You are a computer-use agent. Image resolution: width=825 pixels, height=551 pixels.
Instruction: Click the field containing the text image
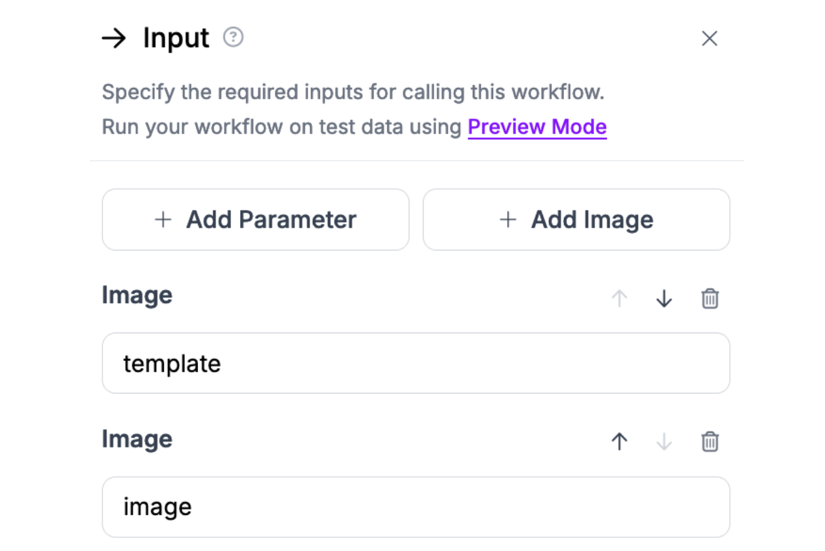point(416,507)
